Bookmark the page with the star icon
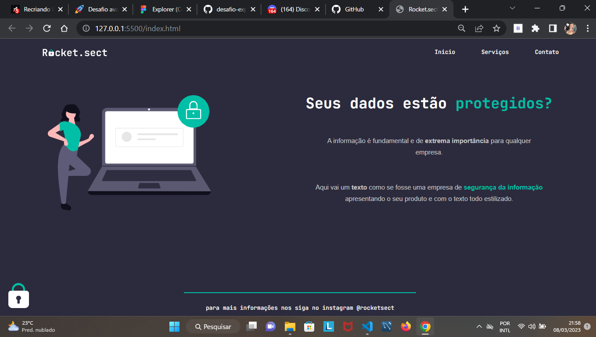596x337 pixels. pyautogui.click(x=496, y=28)
